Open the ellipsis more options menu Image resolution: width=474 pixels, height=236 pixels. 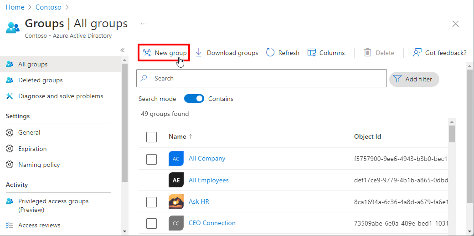(144, 24)
